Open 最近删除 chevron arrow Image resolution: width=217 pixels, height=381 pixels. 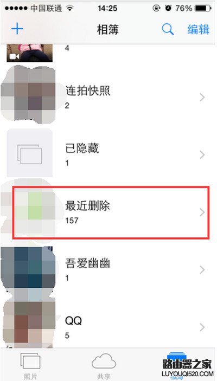pyautogui.click(x=202, y=212)
